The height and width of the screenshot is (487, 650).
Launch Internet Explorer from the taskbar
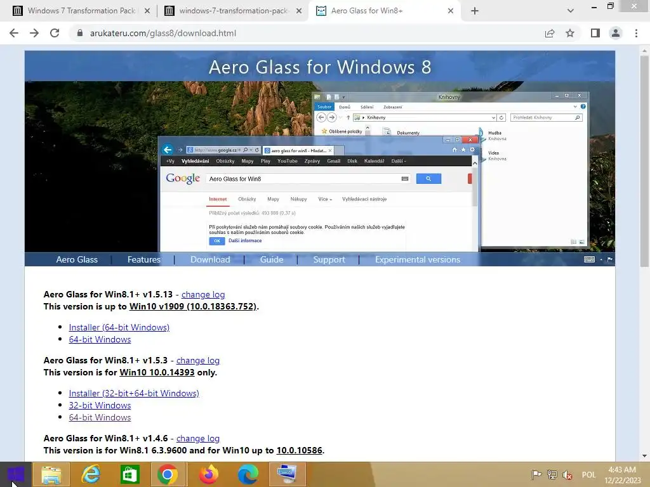click(x=90, y=474)
